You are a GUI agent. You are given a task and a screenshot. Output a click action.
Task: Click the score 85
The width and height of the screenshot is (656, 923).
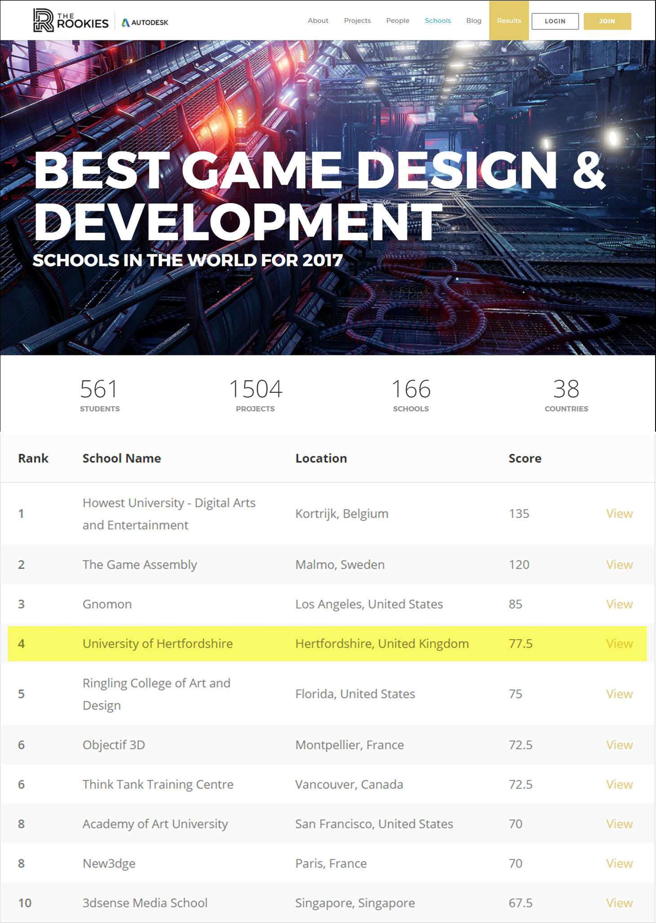(515, 604)
